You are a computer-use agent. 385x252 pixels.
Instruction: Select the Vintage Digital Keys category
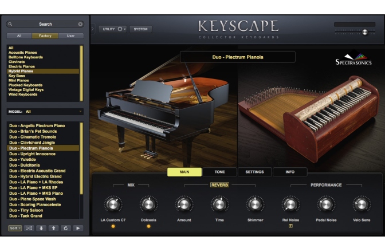pyautogui.click(x=43, y=90)
